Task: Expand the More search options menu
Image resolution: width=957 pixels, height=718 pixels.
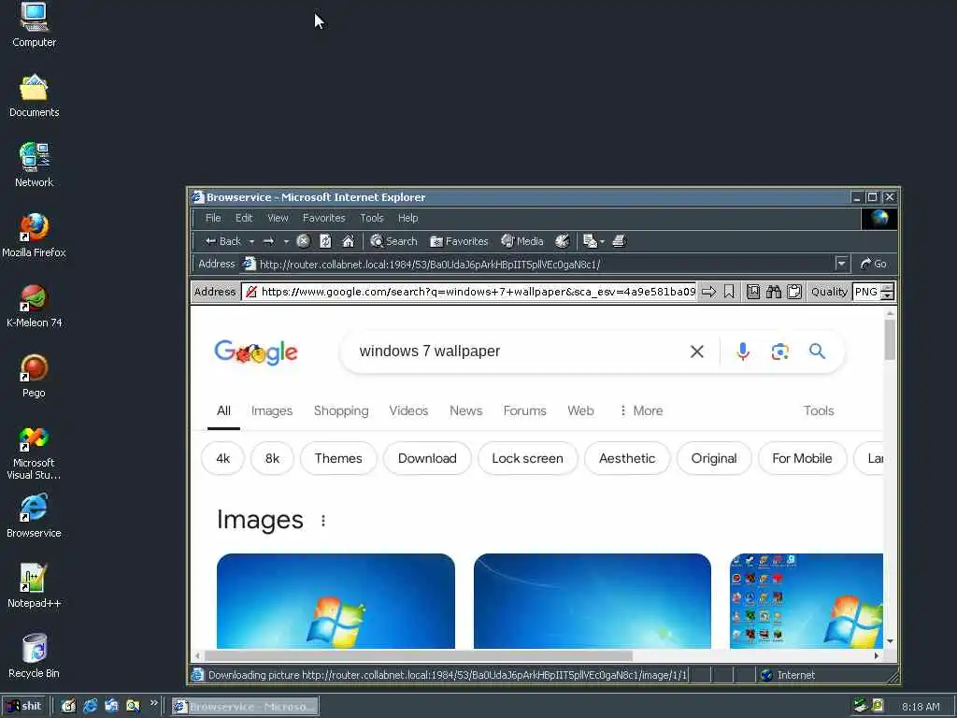Action: click(641, 411)
